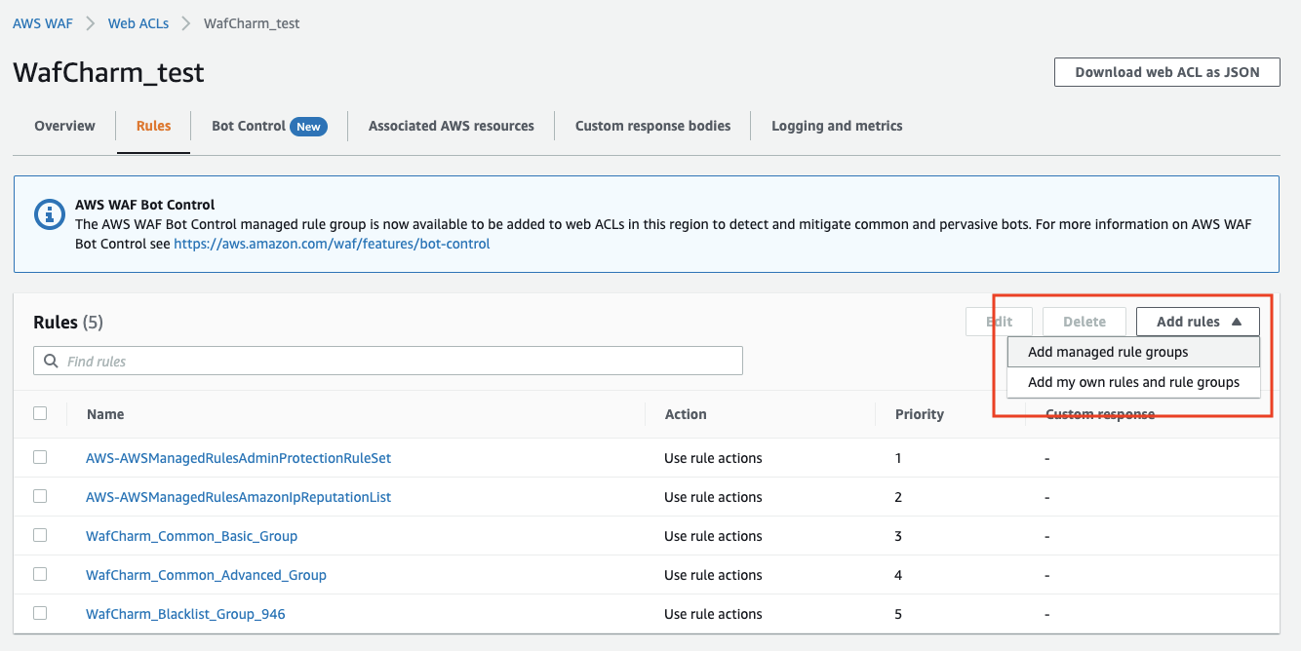Click Use rule actions in AdminProtectionRuleSet row

(x=713, y=458)
